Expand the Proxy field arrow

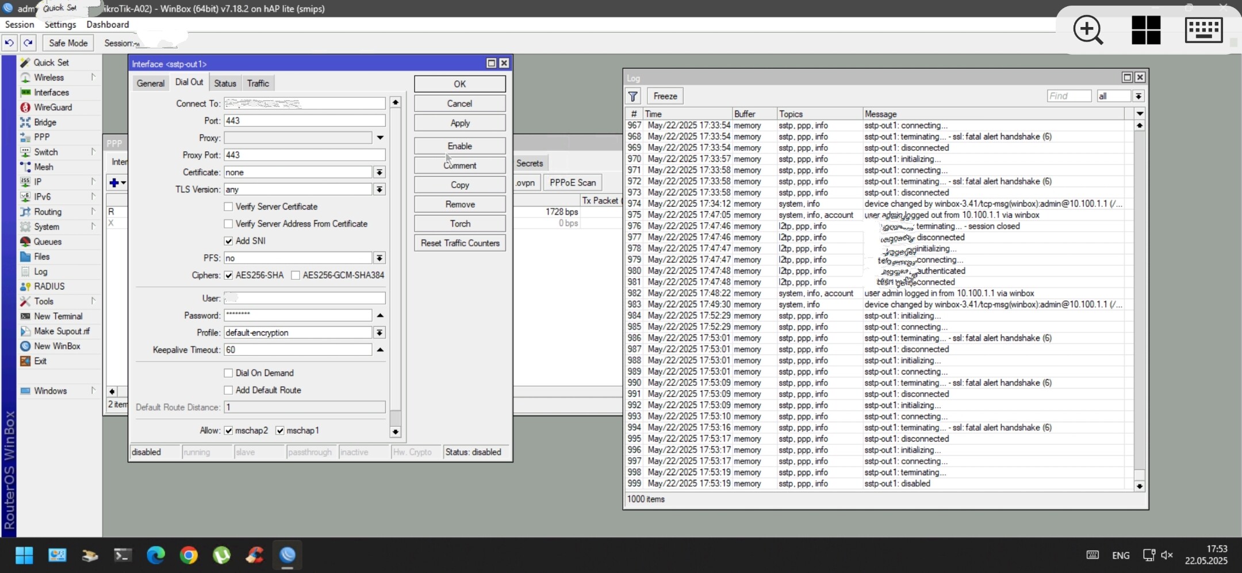pos(380,138)
